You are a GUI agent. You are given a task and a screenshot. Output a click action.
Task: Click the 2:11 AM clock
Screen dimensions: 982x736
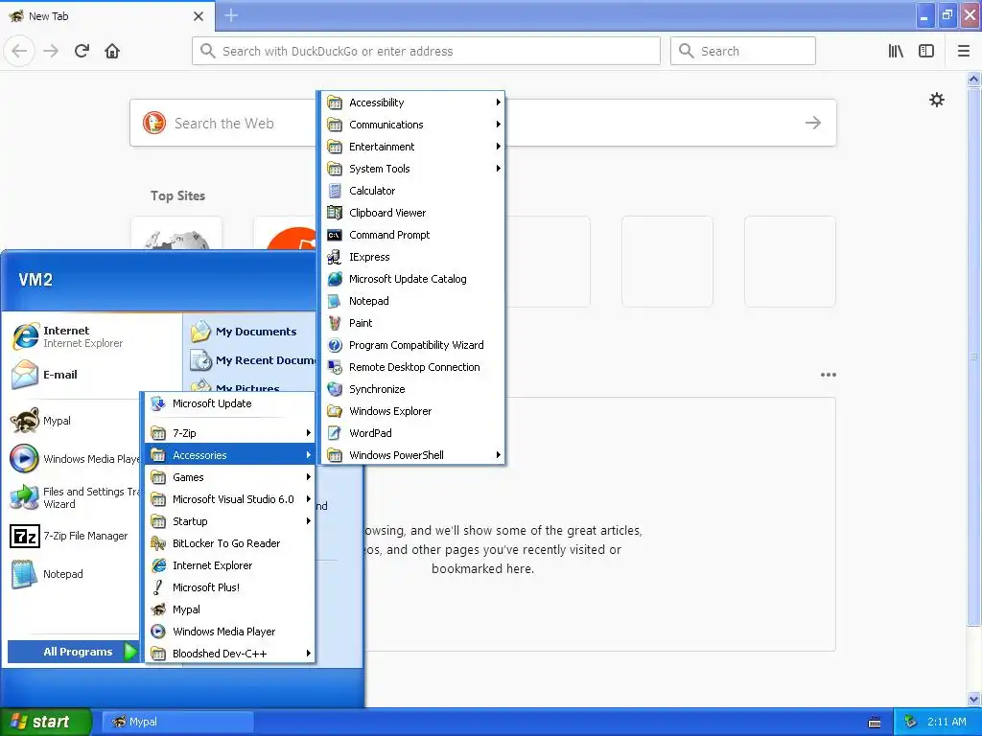pos(947,722)
